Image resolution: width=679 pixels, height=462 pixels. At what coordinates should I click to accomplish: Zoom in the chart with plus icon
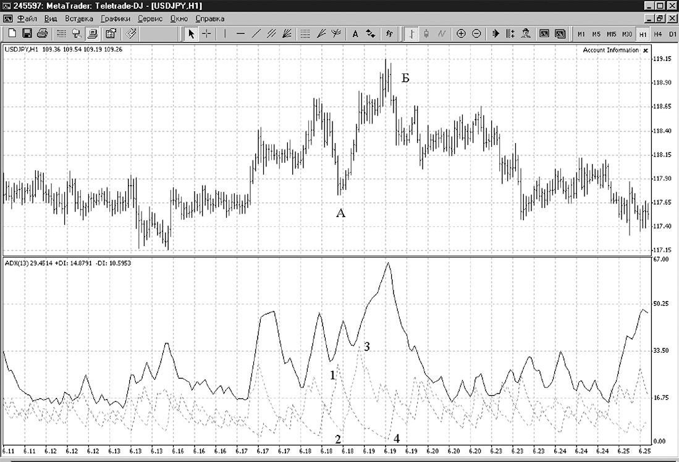[x=461, y=33]
